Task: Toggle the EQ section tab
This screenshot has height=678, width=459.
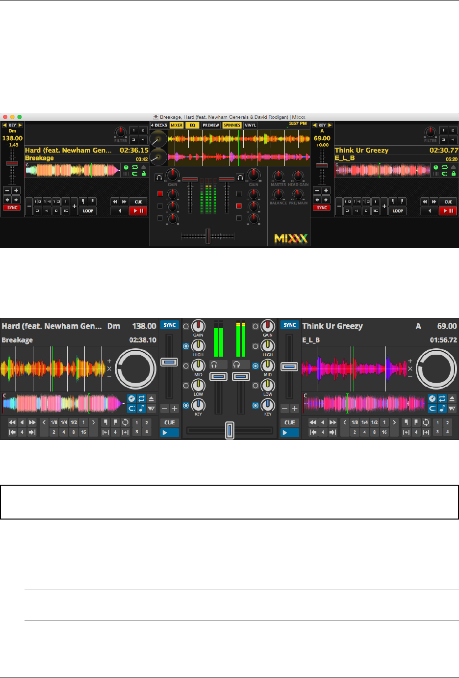Action: [x=192, y=125]
